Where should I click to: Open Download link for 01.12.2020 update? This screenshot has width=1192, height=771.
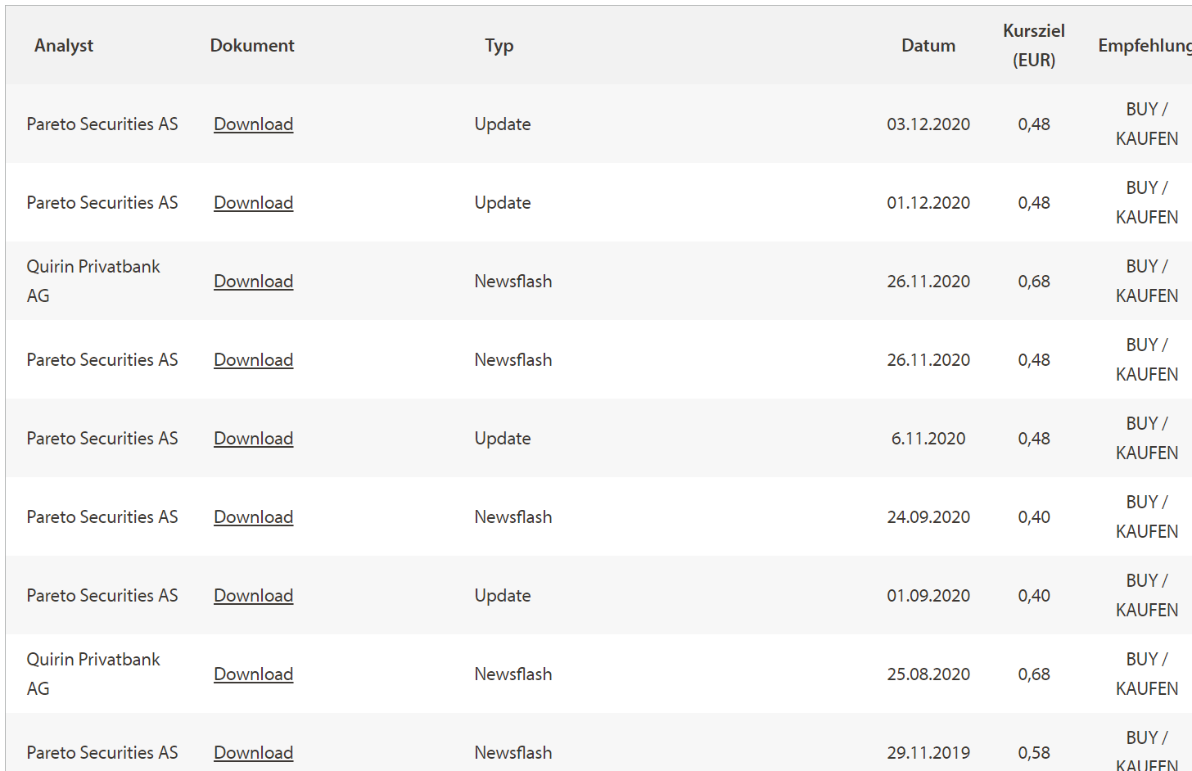coord(253,203)
